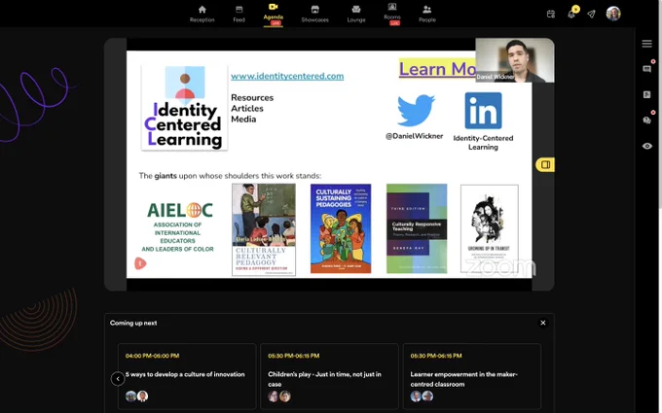Click the AIELOC association logo
662x413 pixels.
pyautogui.click(x=178, y=227)
